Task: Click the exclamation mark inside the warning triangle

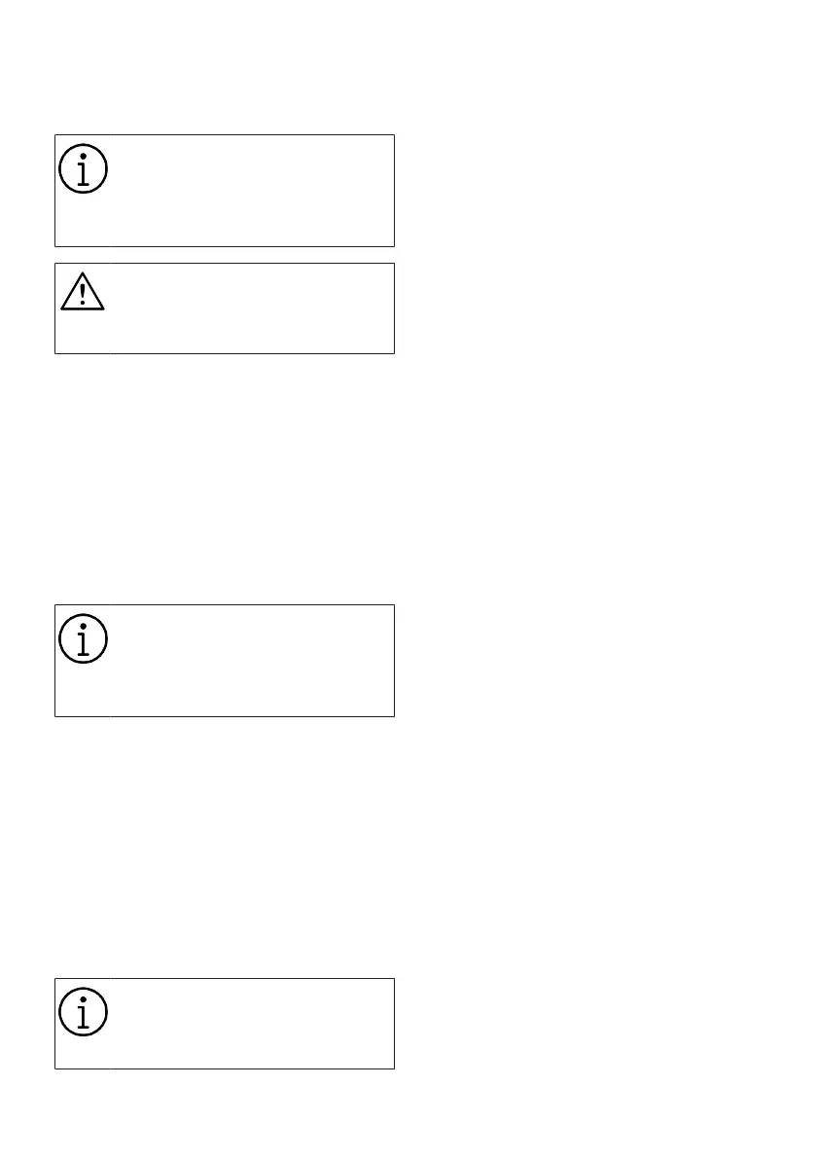Action: coord(83,294)
